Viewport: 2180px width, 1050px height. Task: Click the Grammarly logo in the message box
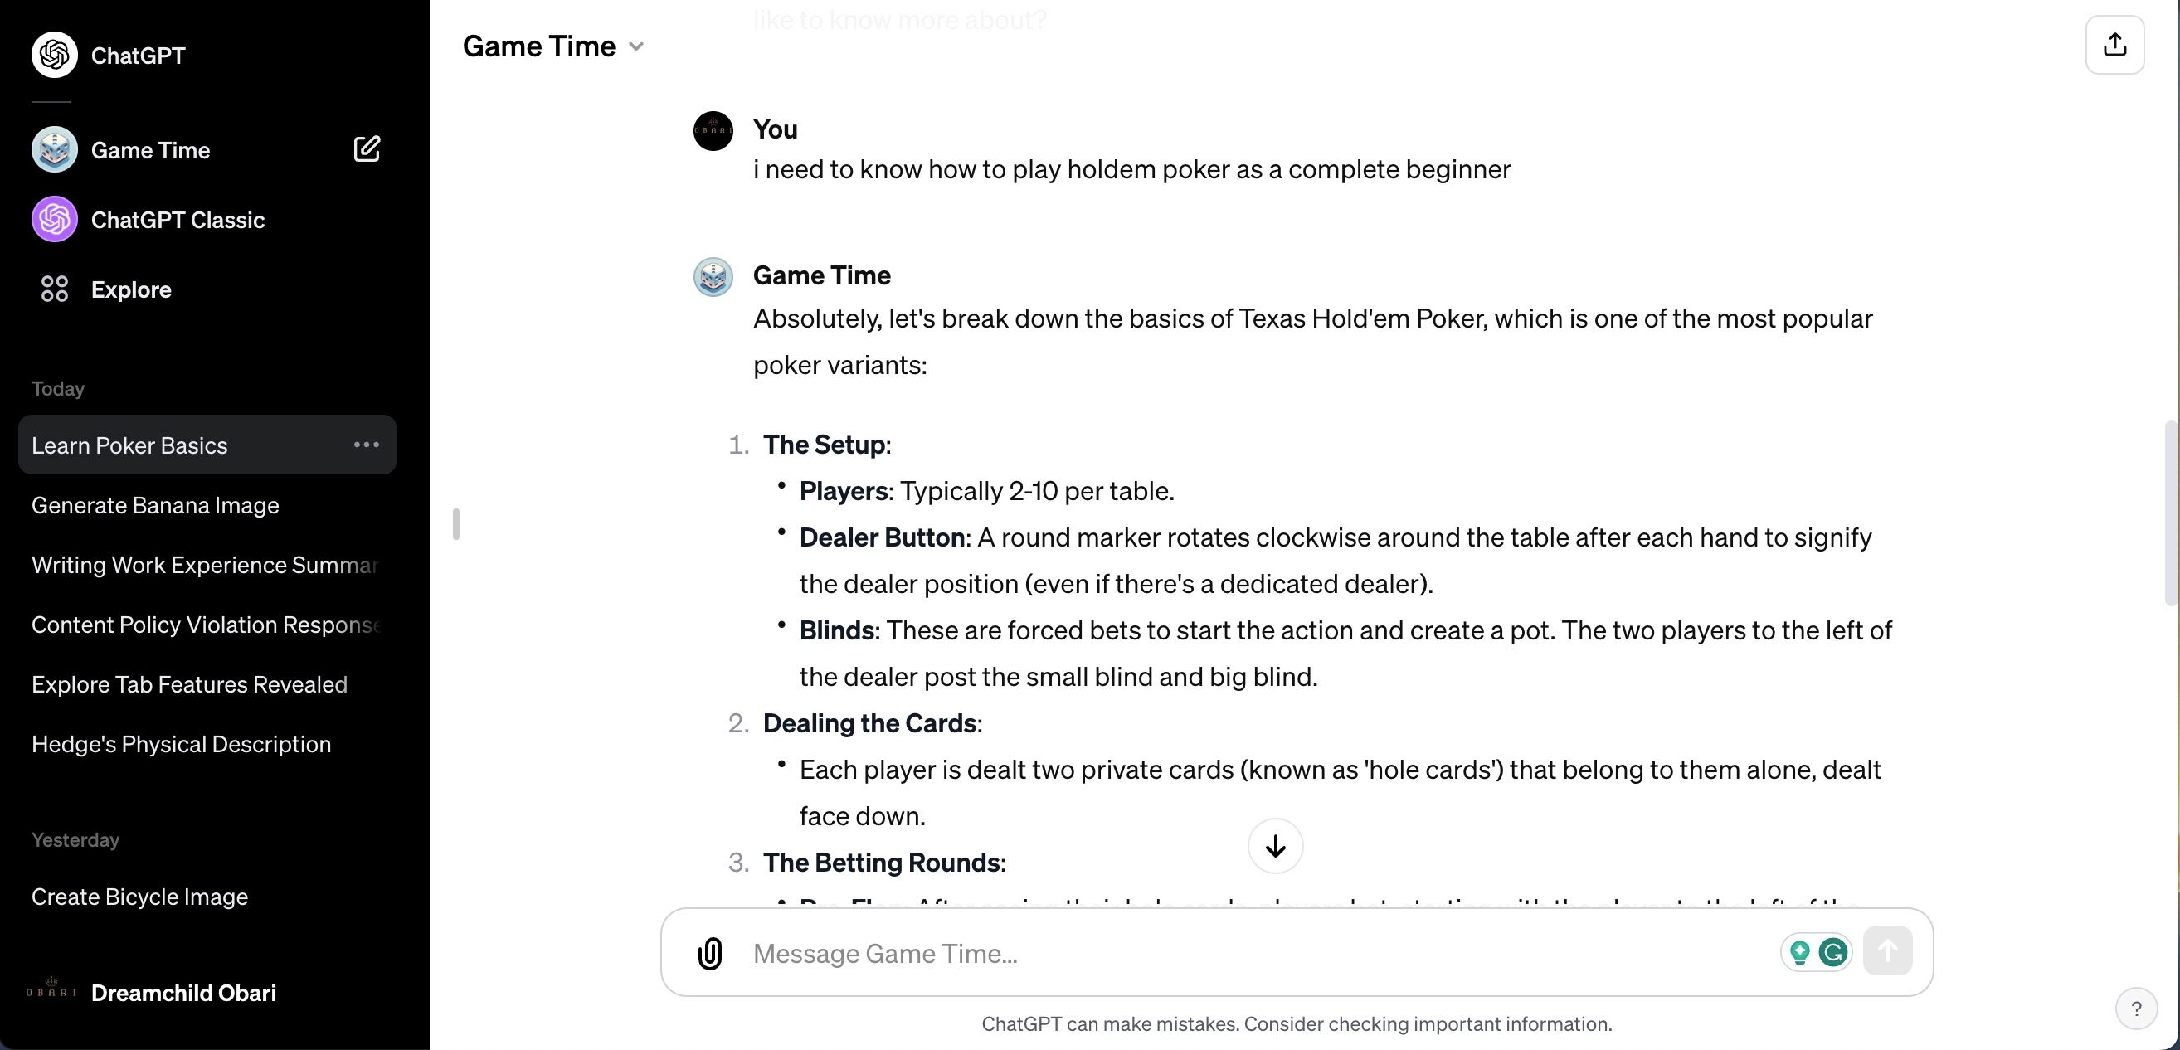[x=1832, y=952]
